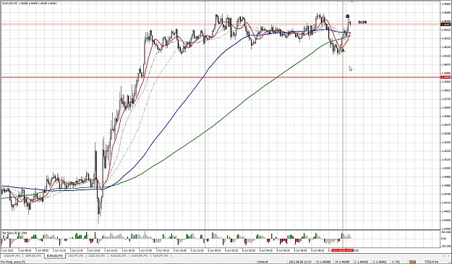Click the chart tabs scroll-left arrow

tap(444, 255)
